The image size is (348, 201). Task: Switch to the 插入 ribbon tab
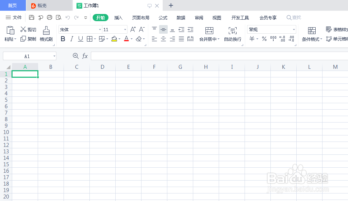[x=119, y=18]
